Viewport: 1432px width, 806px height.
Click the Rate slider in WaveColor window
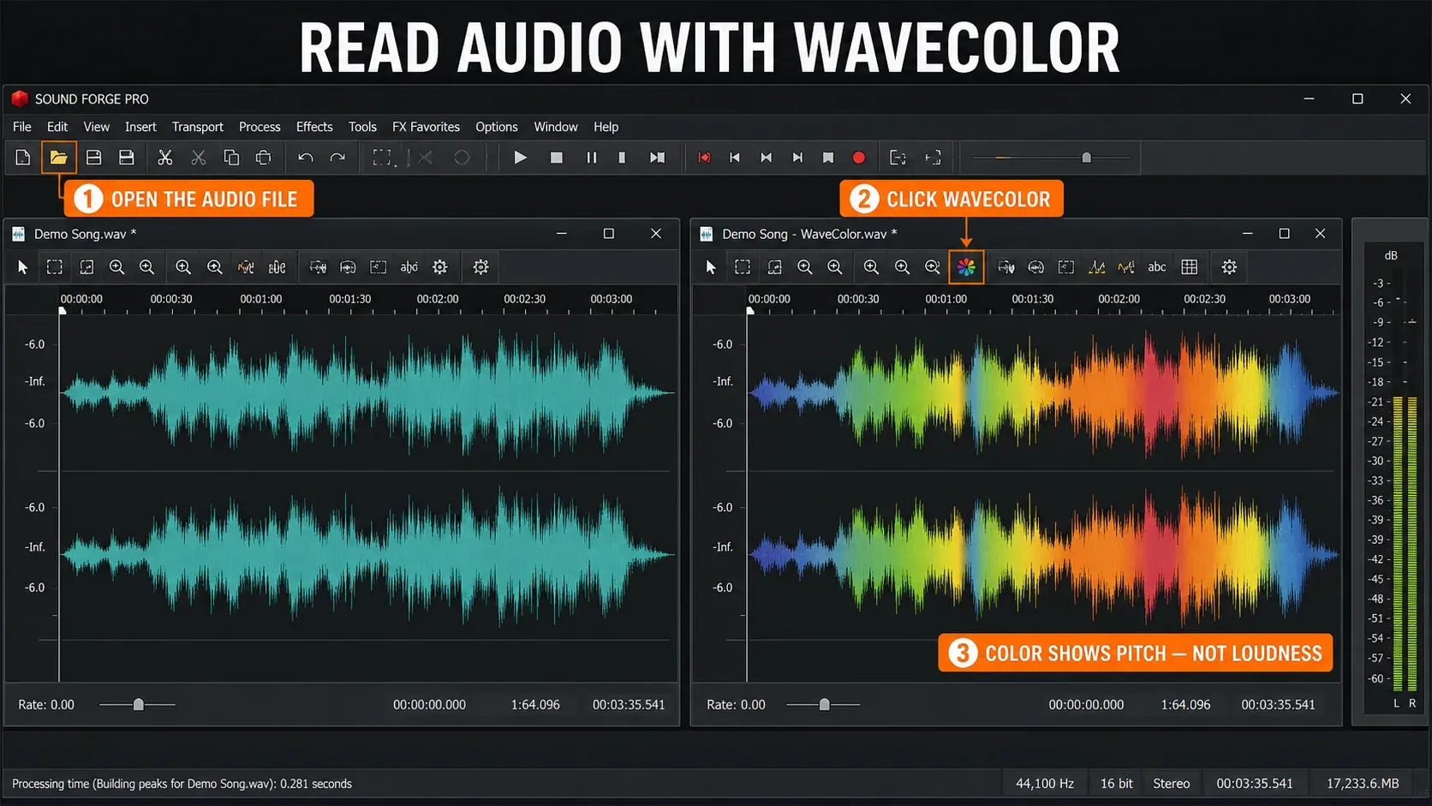coord(824,704)
